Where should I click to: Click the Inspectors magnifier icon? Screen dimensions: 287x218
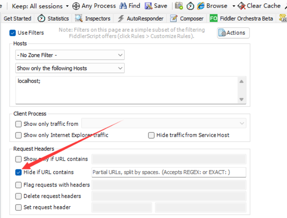tap(79, 18)
